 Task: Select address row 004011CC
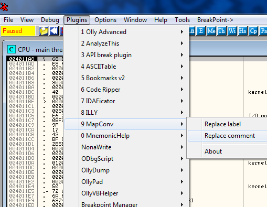tap(22, 139)
